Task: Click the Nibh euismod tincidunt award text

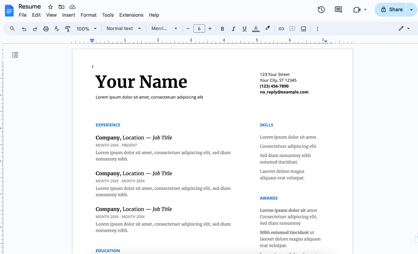Action: tap(284, 233)
